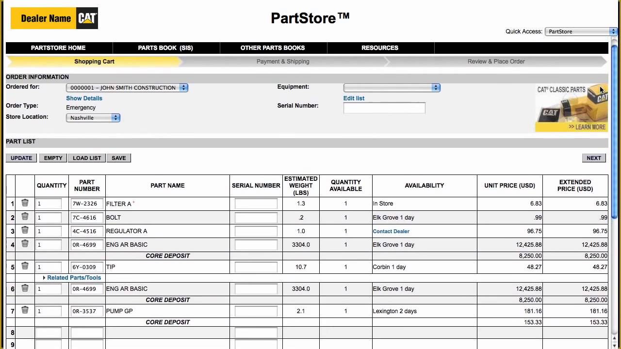The height and width of the screenshot is (349, 621).
Task: Click unit price 96.75
Action: click(x=534, y=231)
